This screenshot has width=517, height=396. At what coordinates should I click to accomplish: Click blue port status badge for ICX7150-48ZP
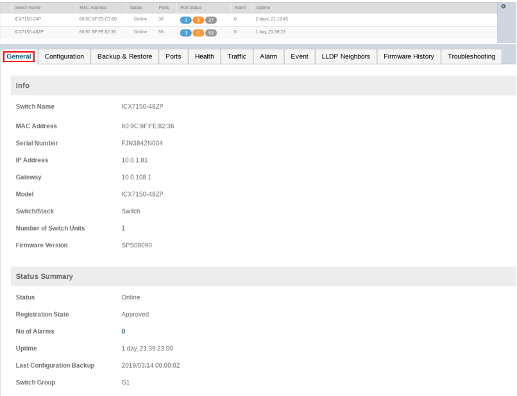coord(185,32)
